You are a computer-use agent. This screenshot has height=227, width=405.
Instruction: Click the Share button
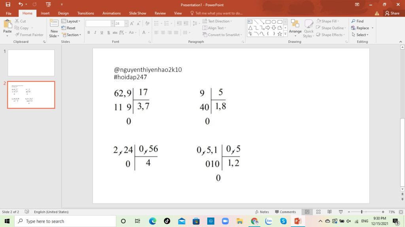coord(392,13)
